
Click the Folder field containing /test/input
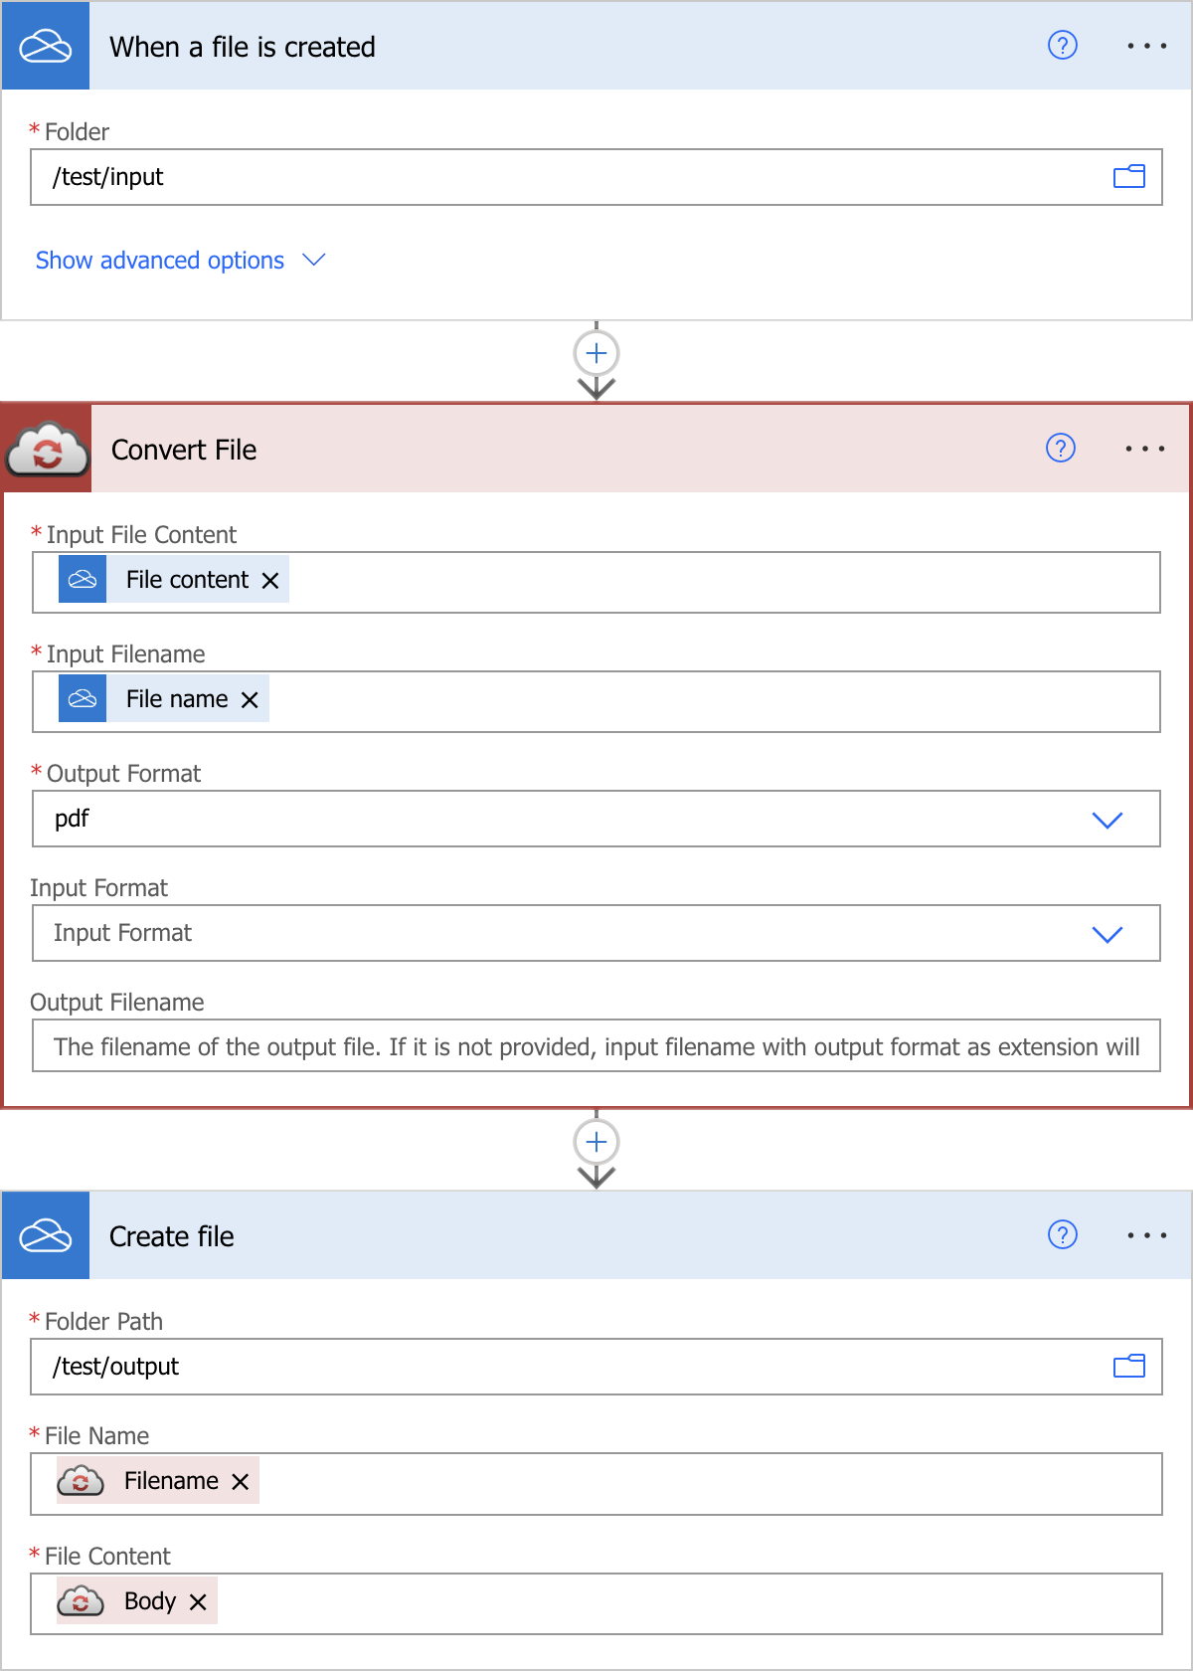coord(596,177)
